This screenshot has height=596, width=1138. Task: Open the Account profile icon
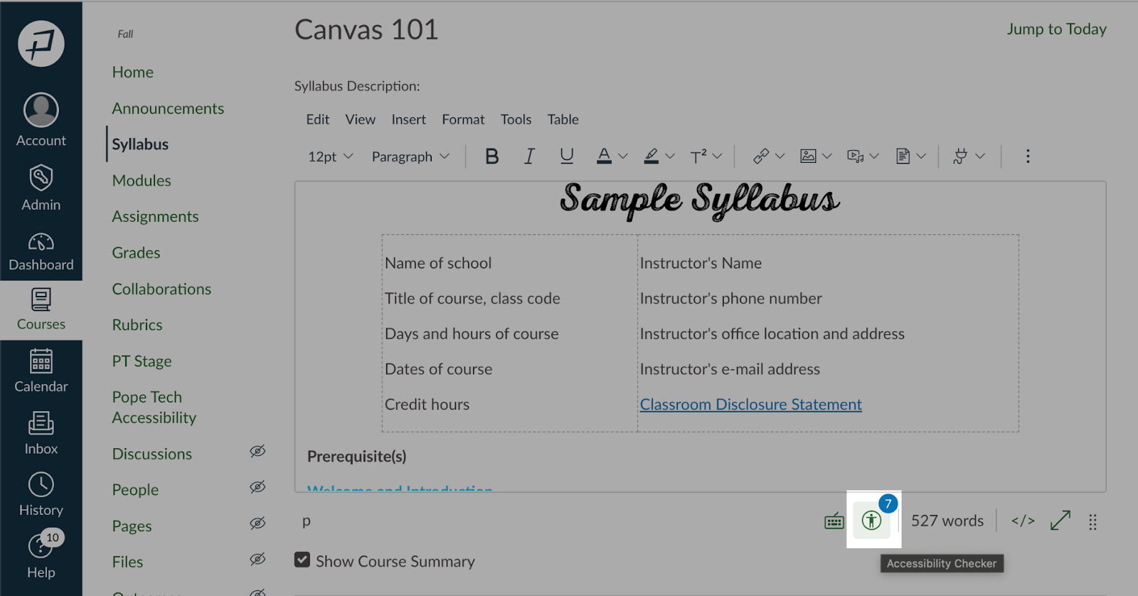pos(41,110)
